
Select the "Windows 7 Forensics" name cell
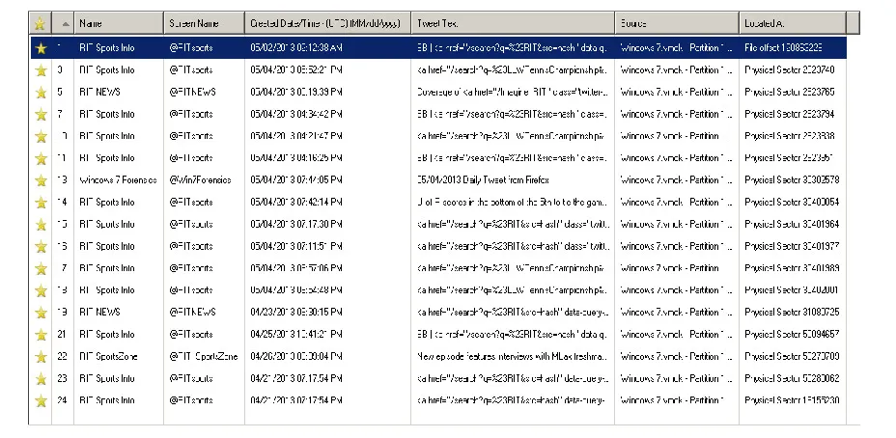pyautogui.click(x=119, y=179)
